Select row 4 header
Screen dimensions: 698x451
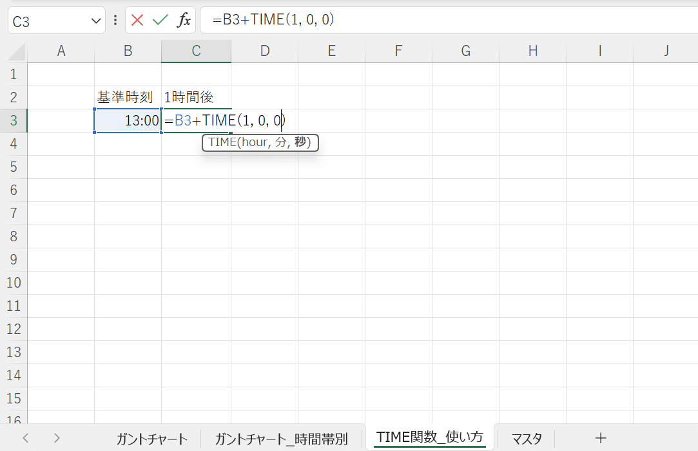pos(14,143)
